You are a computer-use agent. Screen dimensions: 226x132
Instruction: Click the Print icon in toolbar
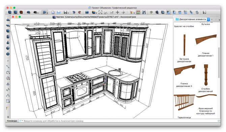pyautogui.click(x=59, y=12)
